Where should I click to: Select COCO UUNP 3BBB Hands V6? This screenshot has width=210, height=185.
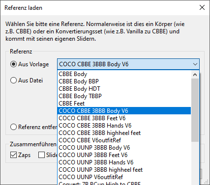click(124, 162)
